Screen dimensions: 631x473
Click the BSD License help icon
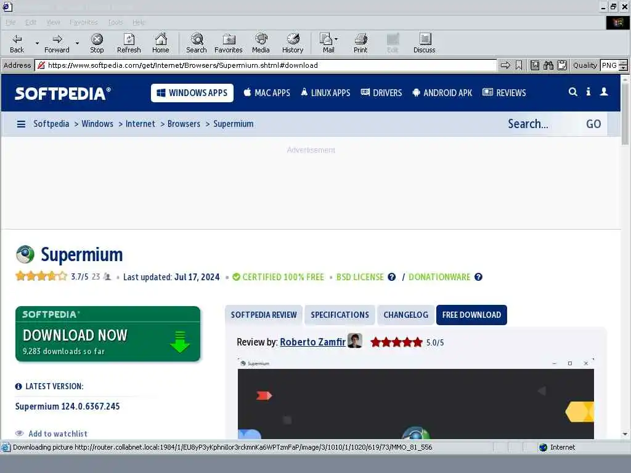tap(391, 277)
